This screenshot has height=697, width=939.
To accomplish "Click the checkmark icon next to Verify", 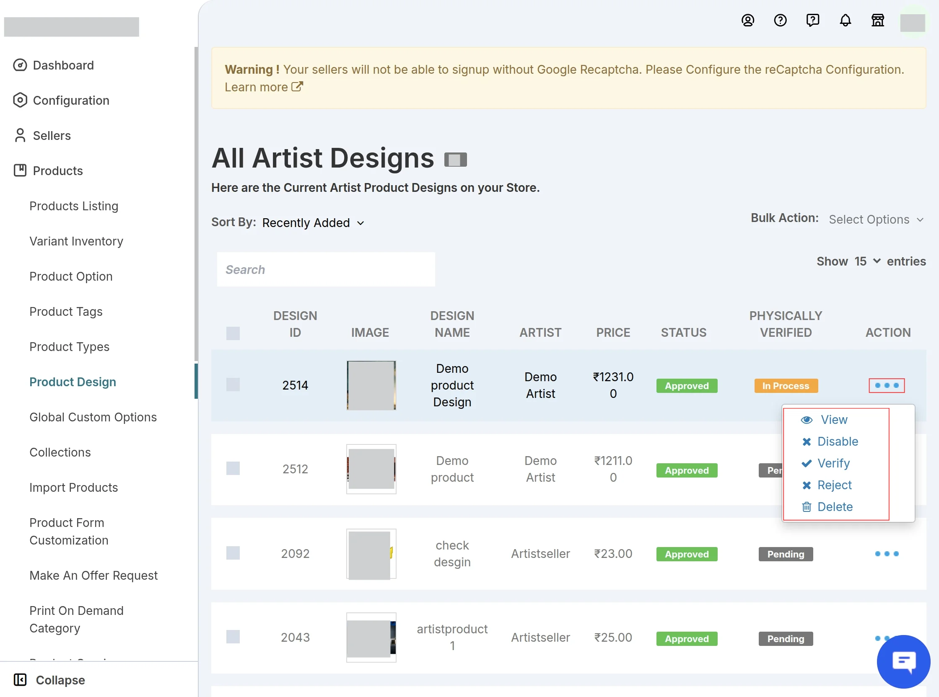I will pos(806,463).
